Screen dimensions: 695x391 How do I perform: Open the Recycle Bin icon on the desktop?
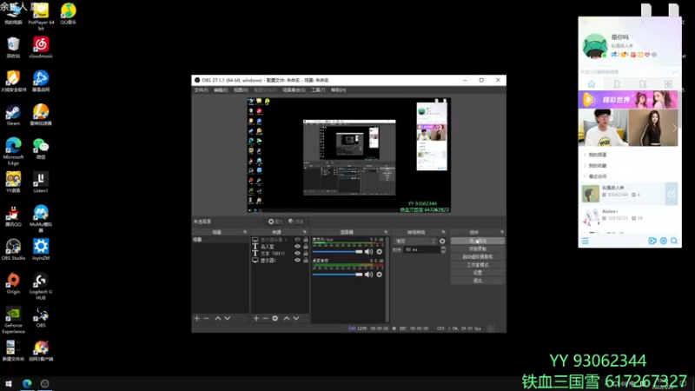point(13,48)
